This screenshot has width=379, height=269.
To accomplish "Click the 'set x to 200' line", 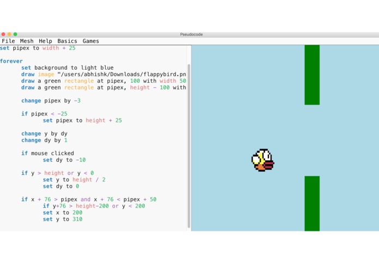I will point(63,212).
